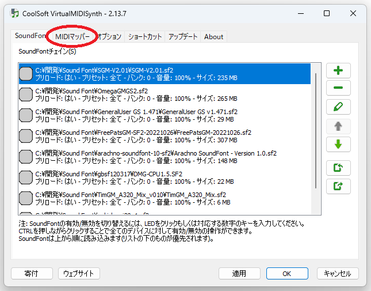Click the green minus remove SoundFont button
Screen dimensions: 371x291
pos(338,88)
